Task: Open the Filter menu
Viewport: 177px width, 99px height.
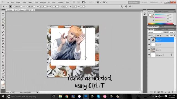Action: point(36,2)
